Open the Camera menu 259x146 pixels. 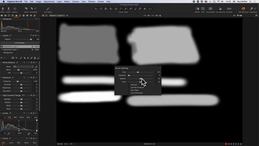point(76,2)
